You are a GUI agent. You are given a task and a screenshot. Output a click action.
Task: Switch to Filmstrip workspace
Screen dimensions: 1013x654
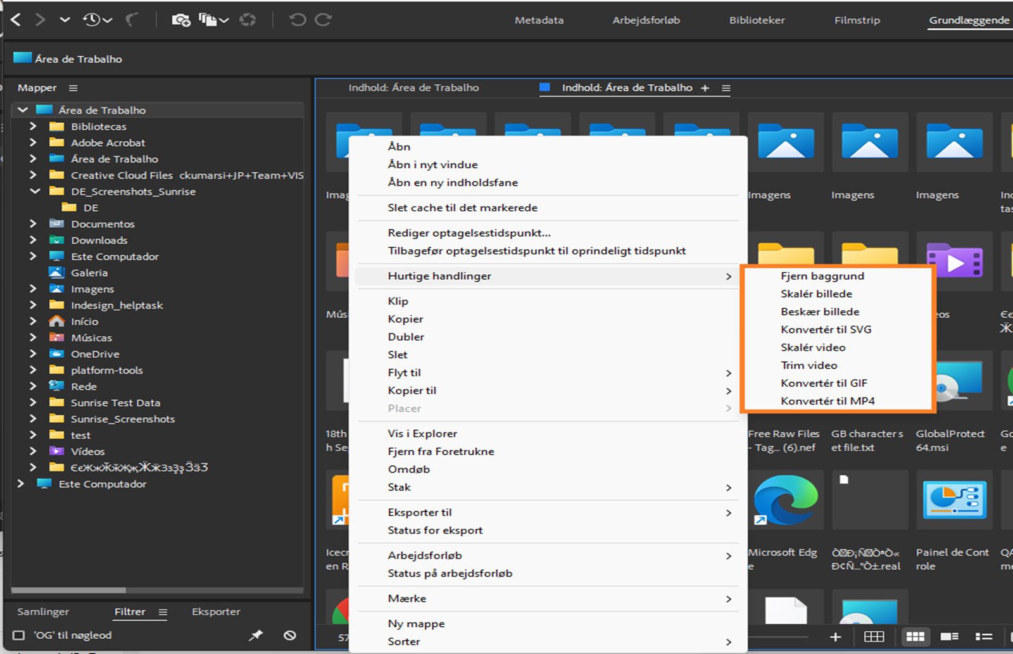pos(857,20)
